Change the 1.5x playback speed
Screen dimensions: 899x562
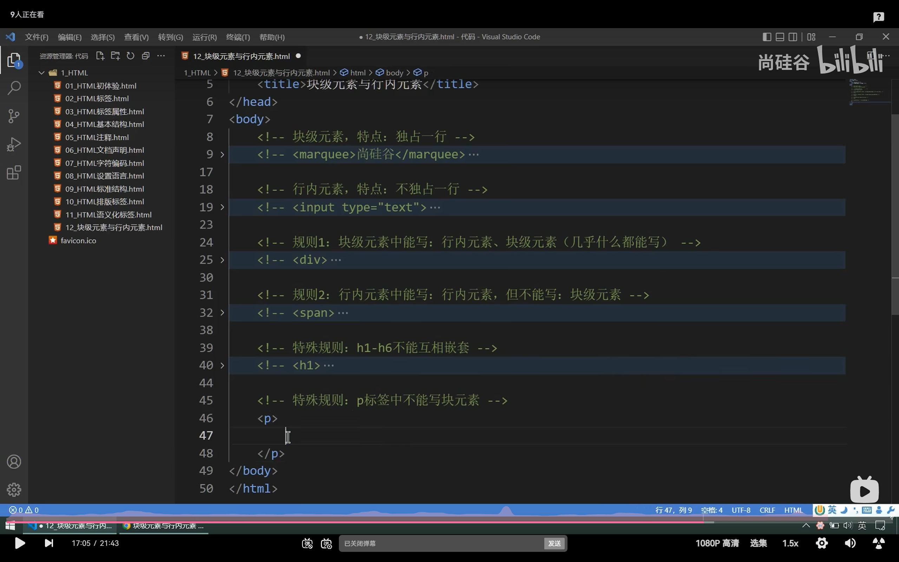pyautogui.click(x=790, y=543)
